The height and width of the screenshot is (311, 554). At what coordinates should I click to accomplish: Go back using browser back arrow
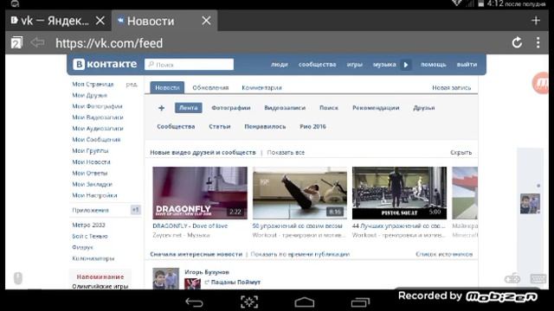tap(37, 42)
